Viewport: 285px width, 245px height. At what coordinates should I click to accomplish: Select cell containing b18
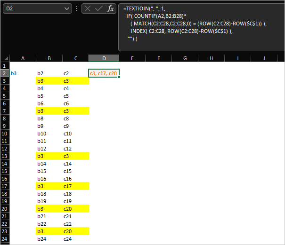click(x=49, y=194)
